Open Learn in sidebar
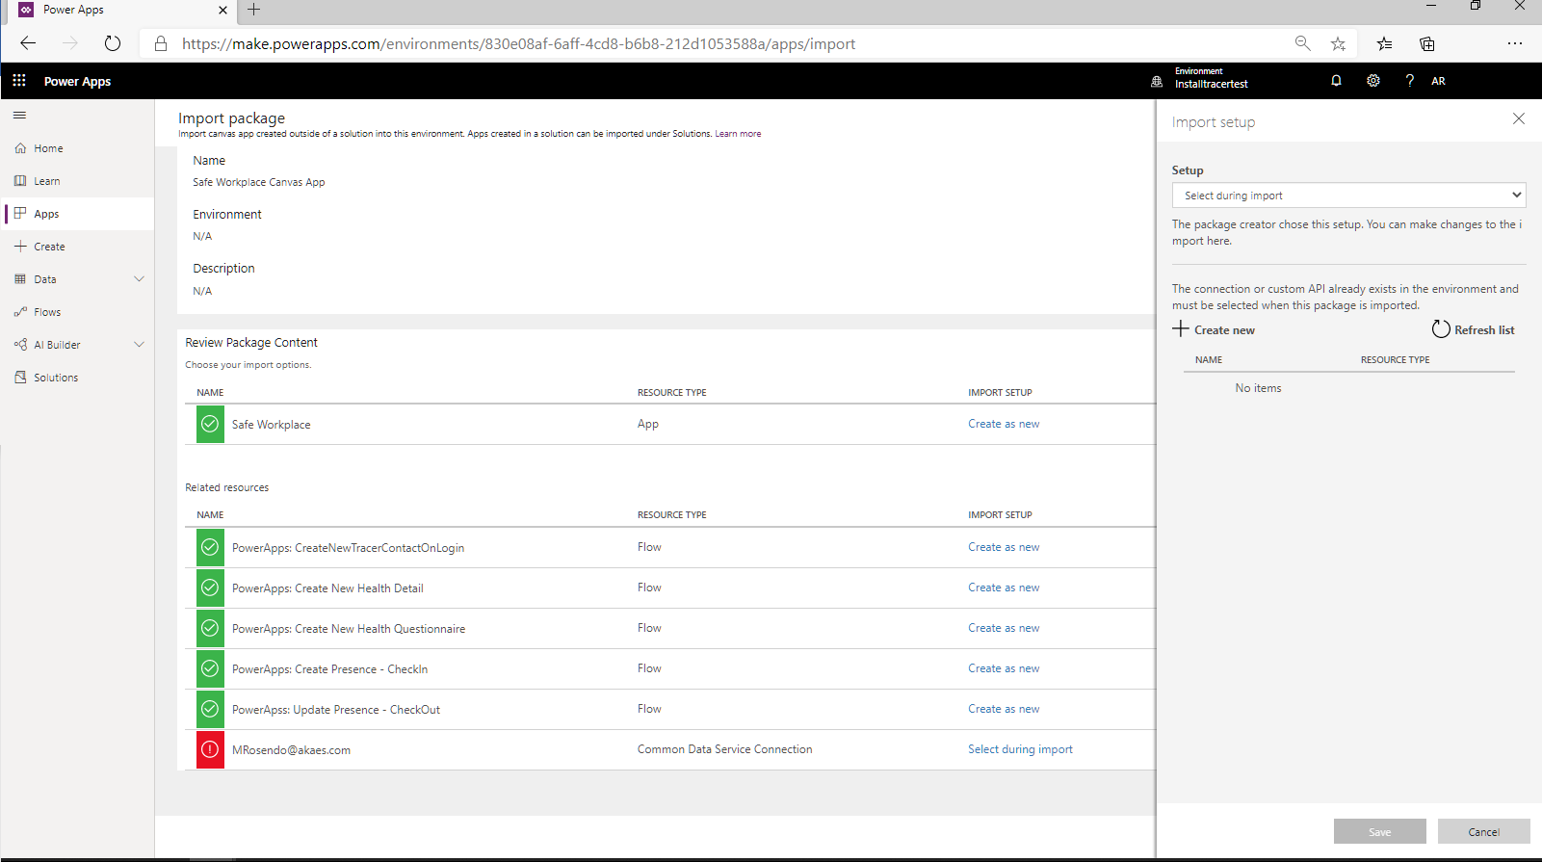 point(77,181)
